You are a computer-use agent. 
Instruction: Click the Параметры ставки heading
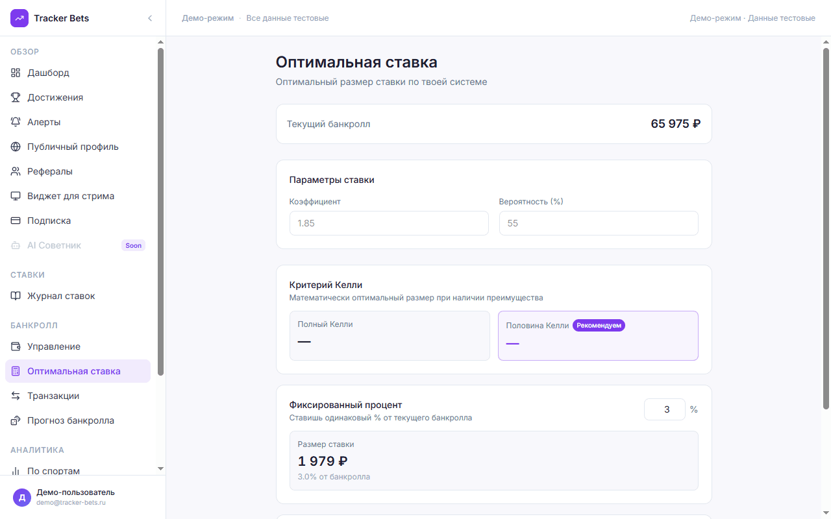click(x=332, y=180)
